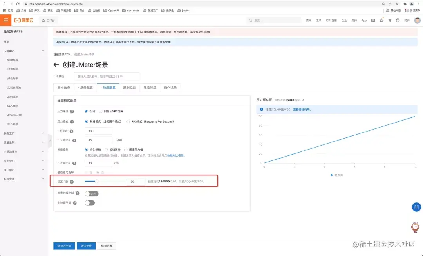Open Chrome three-dot menu
The width and height of the screenshot is (423, 256).
click(x=418, y=4)
